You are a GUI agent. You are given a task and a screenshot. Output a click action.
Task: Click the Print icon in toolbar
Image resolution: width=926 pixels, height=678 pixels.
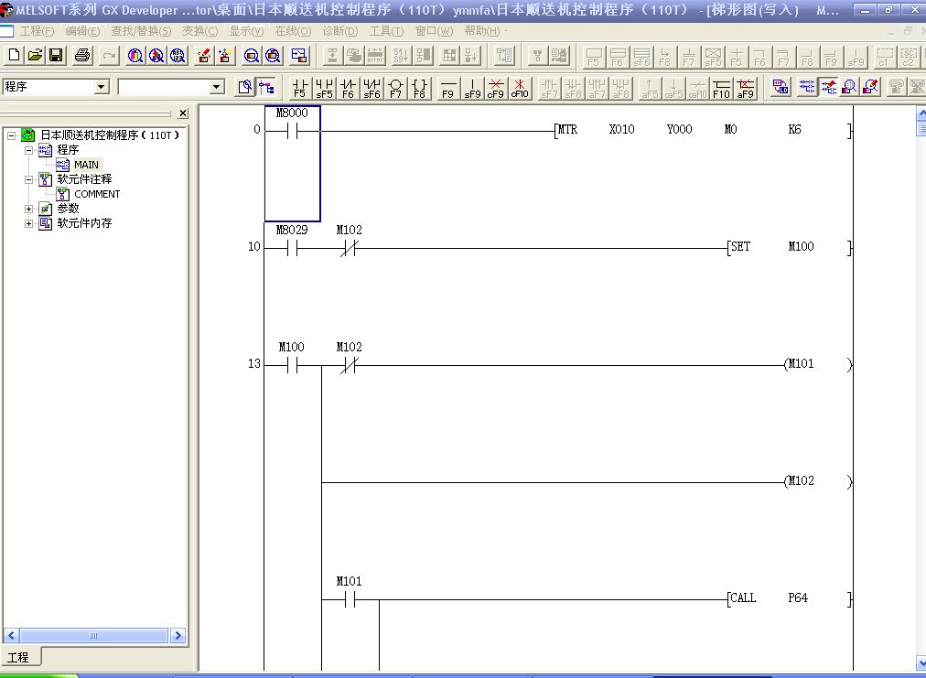coord(82,56)
